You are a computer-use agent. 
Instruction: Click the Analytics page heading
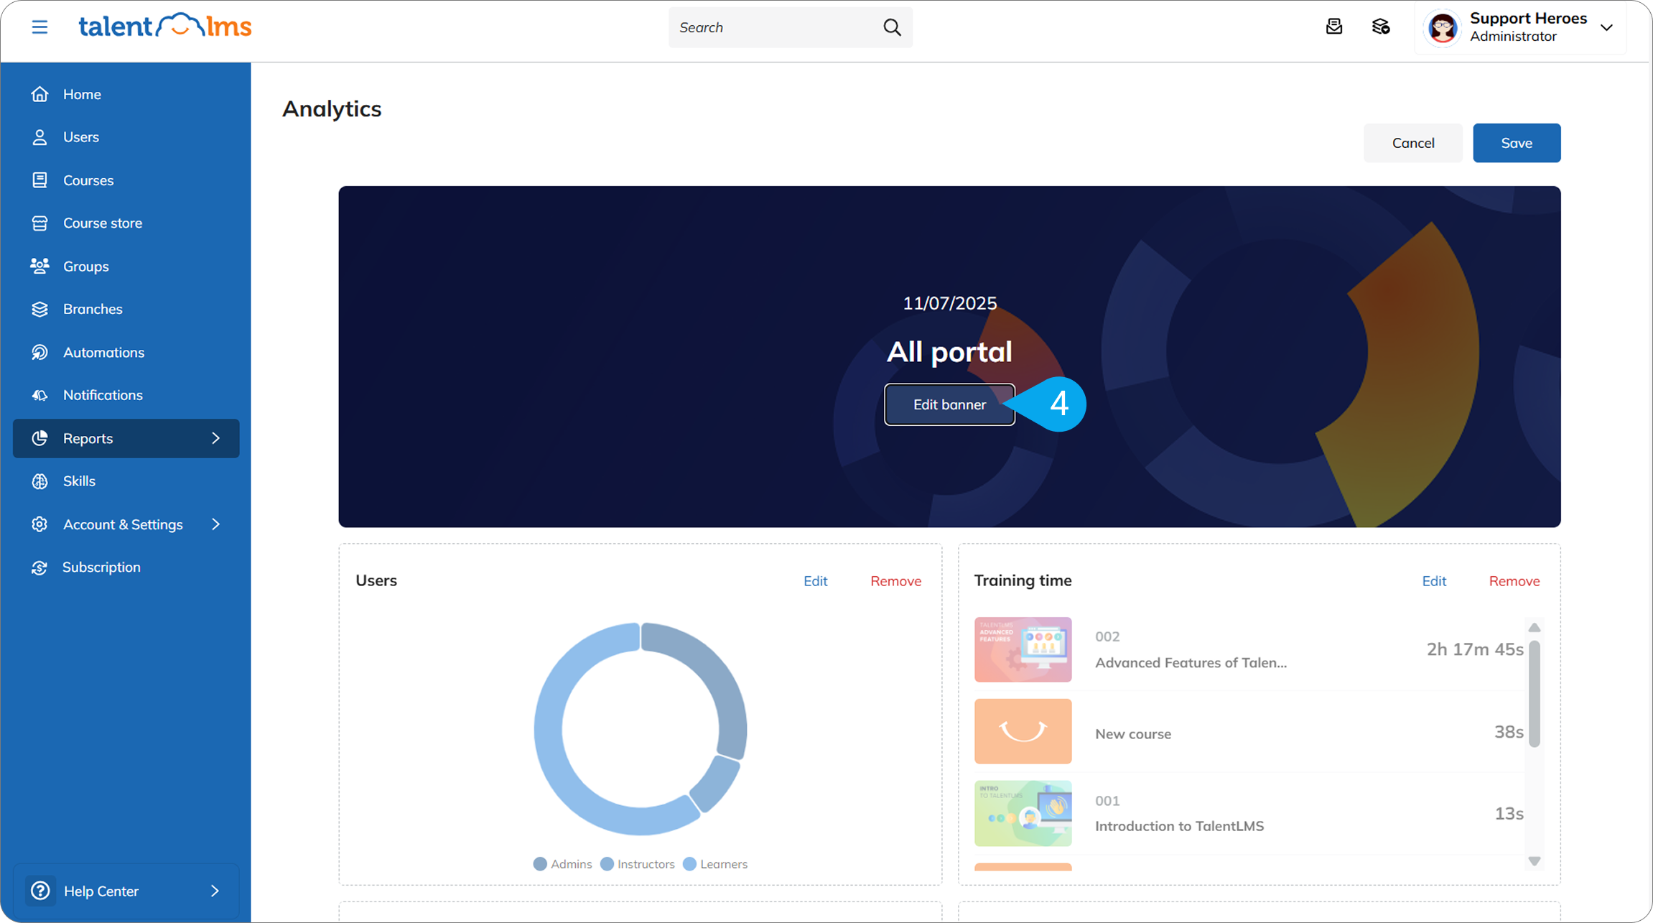point(332,108)
